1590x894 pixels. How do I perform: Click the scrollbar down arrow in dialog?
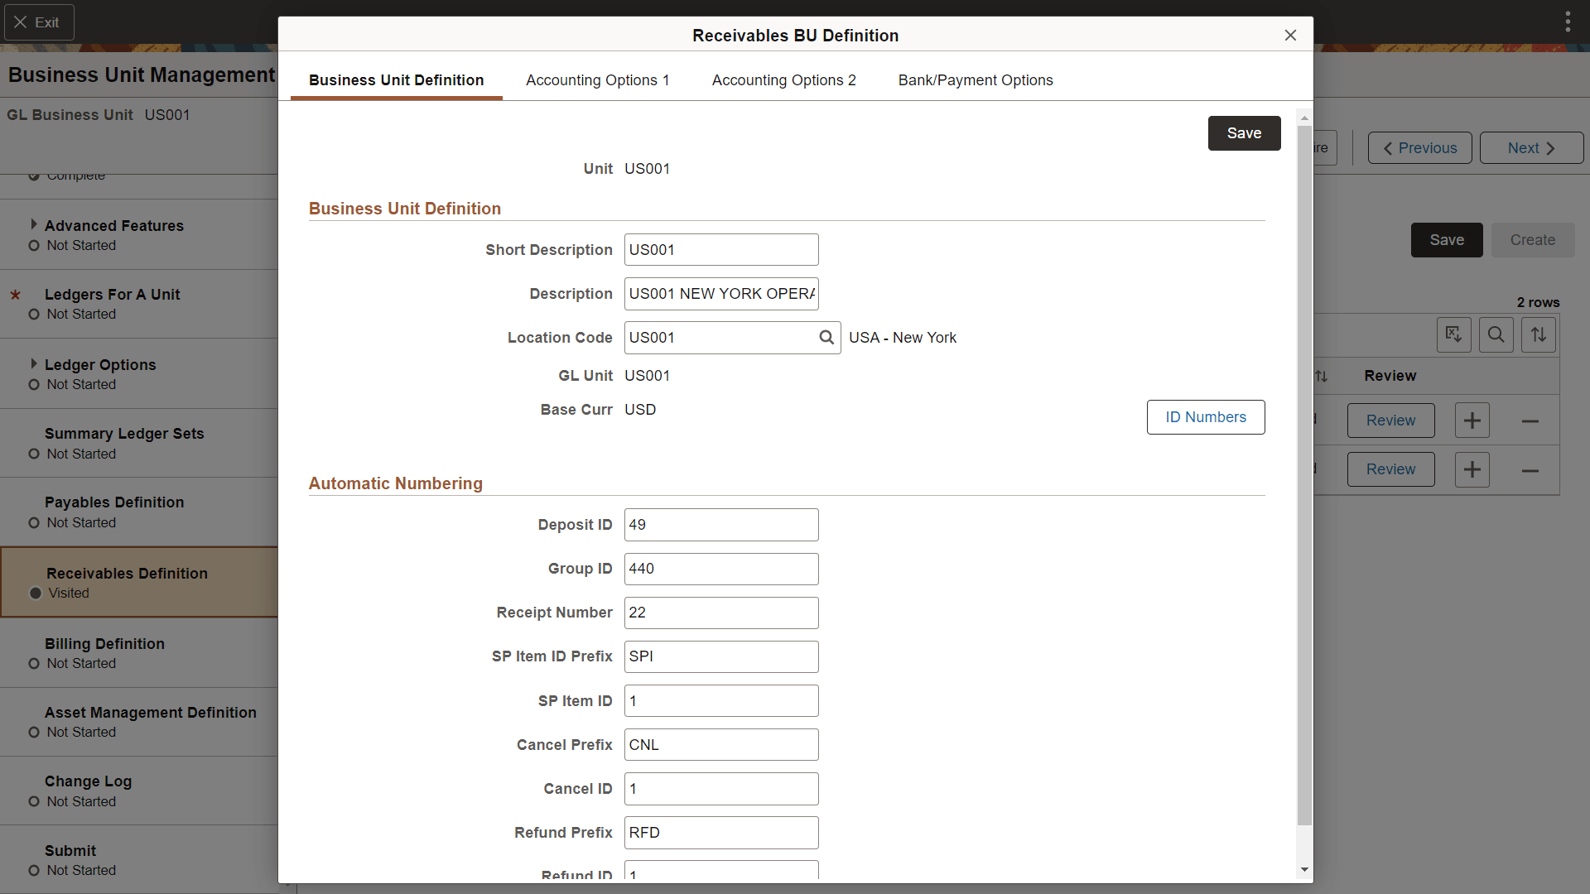tap(1304, 870)
